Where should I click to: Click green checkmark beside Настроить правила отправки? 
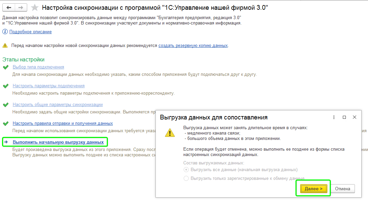point(6,123)
